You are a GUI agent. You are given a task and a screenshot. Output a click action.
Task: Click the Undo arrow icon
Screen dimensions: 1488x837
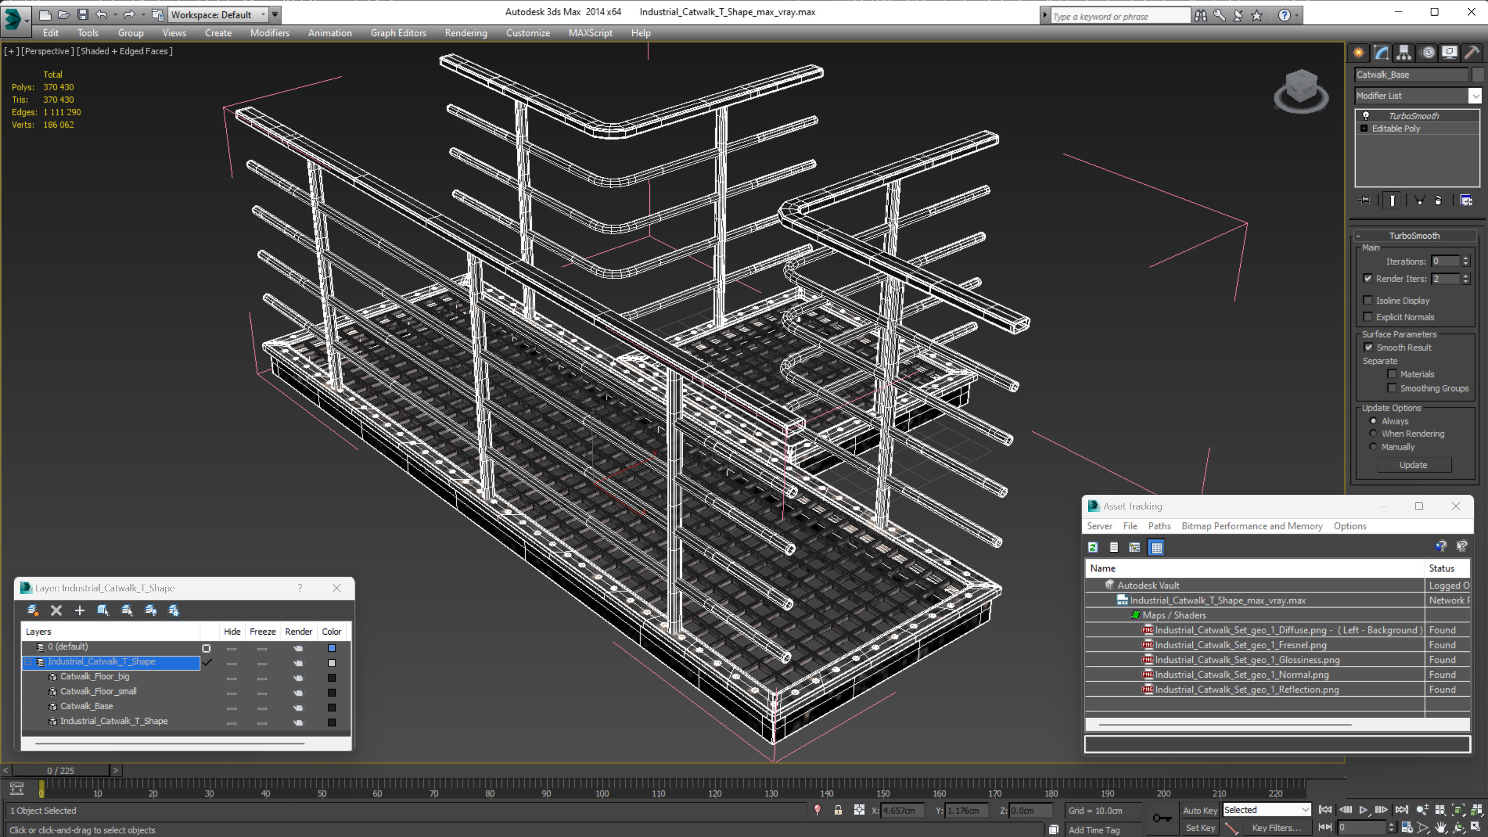point(102,15)
